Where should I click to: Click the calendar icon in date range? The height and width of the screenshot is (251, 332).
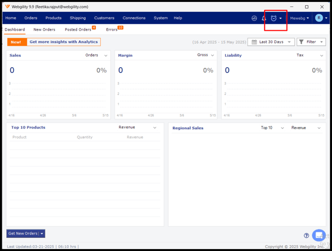[x=254, y=42]
